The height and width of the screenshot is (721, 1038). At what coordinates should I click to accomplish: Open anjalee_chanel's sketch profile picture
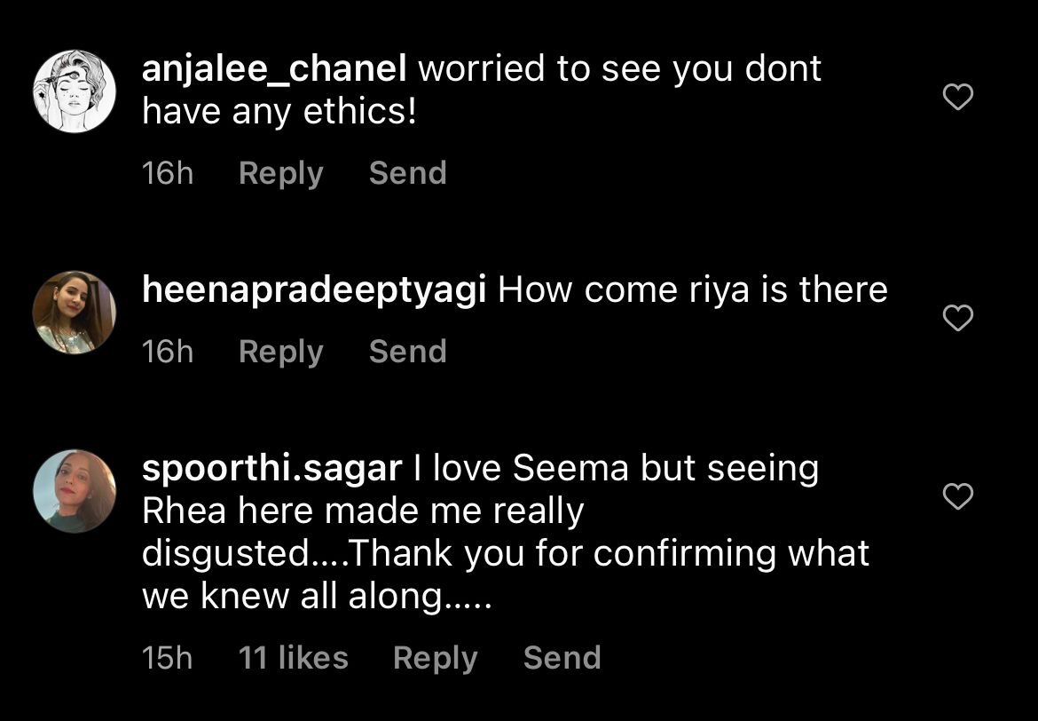coord(75,91)
